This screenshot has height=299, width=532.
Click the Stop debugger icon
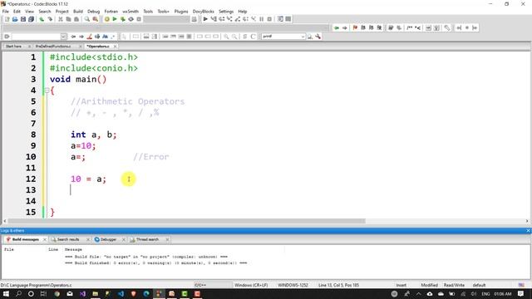click(x=269, y=19)
